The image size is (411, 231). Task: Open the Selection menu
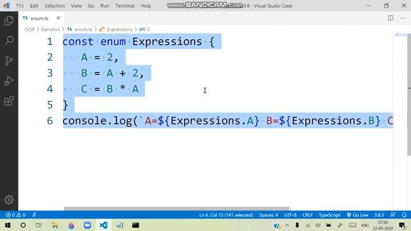click(x=55, y=6)
